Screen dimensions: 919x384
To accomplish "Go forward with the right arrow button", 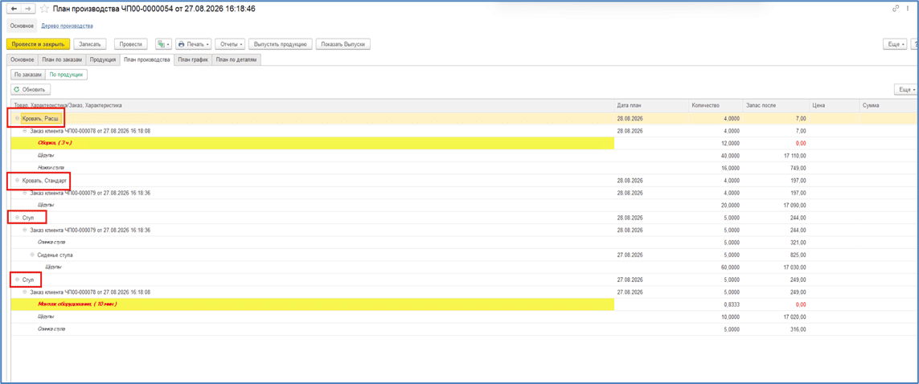I will click(x=27, y=10).
